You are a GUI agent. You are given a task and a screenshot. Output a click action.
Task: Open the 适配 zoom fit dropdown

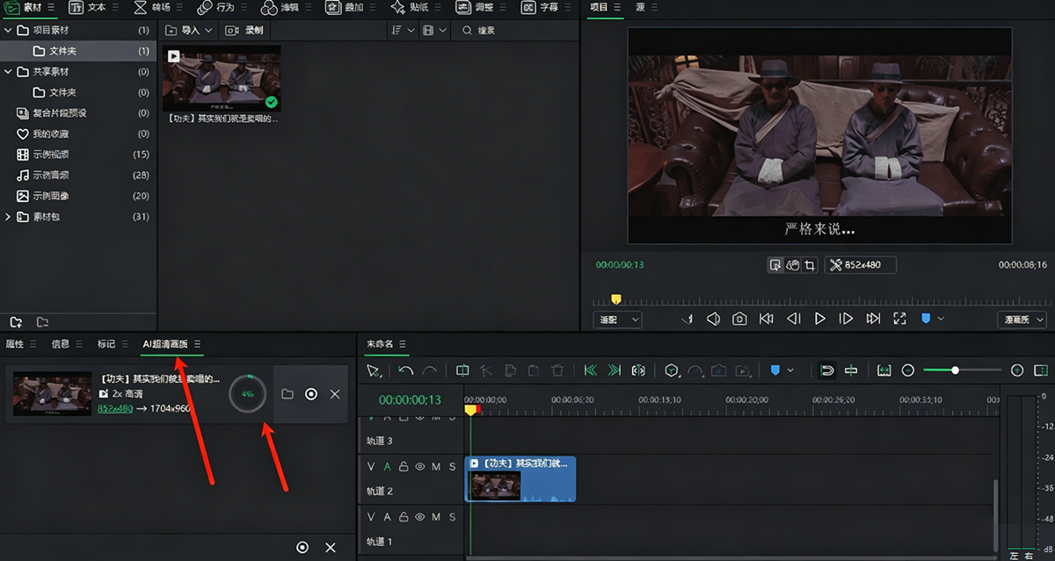point(617,320)
